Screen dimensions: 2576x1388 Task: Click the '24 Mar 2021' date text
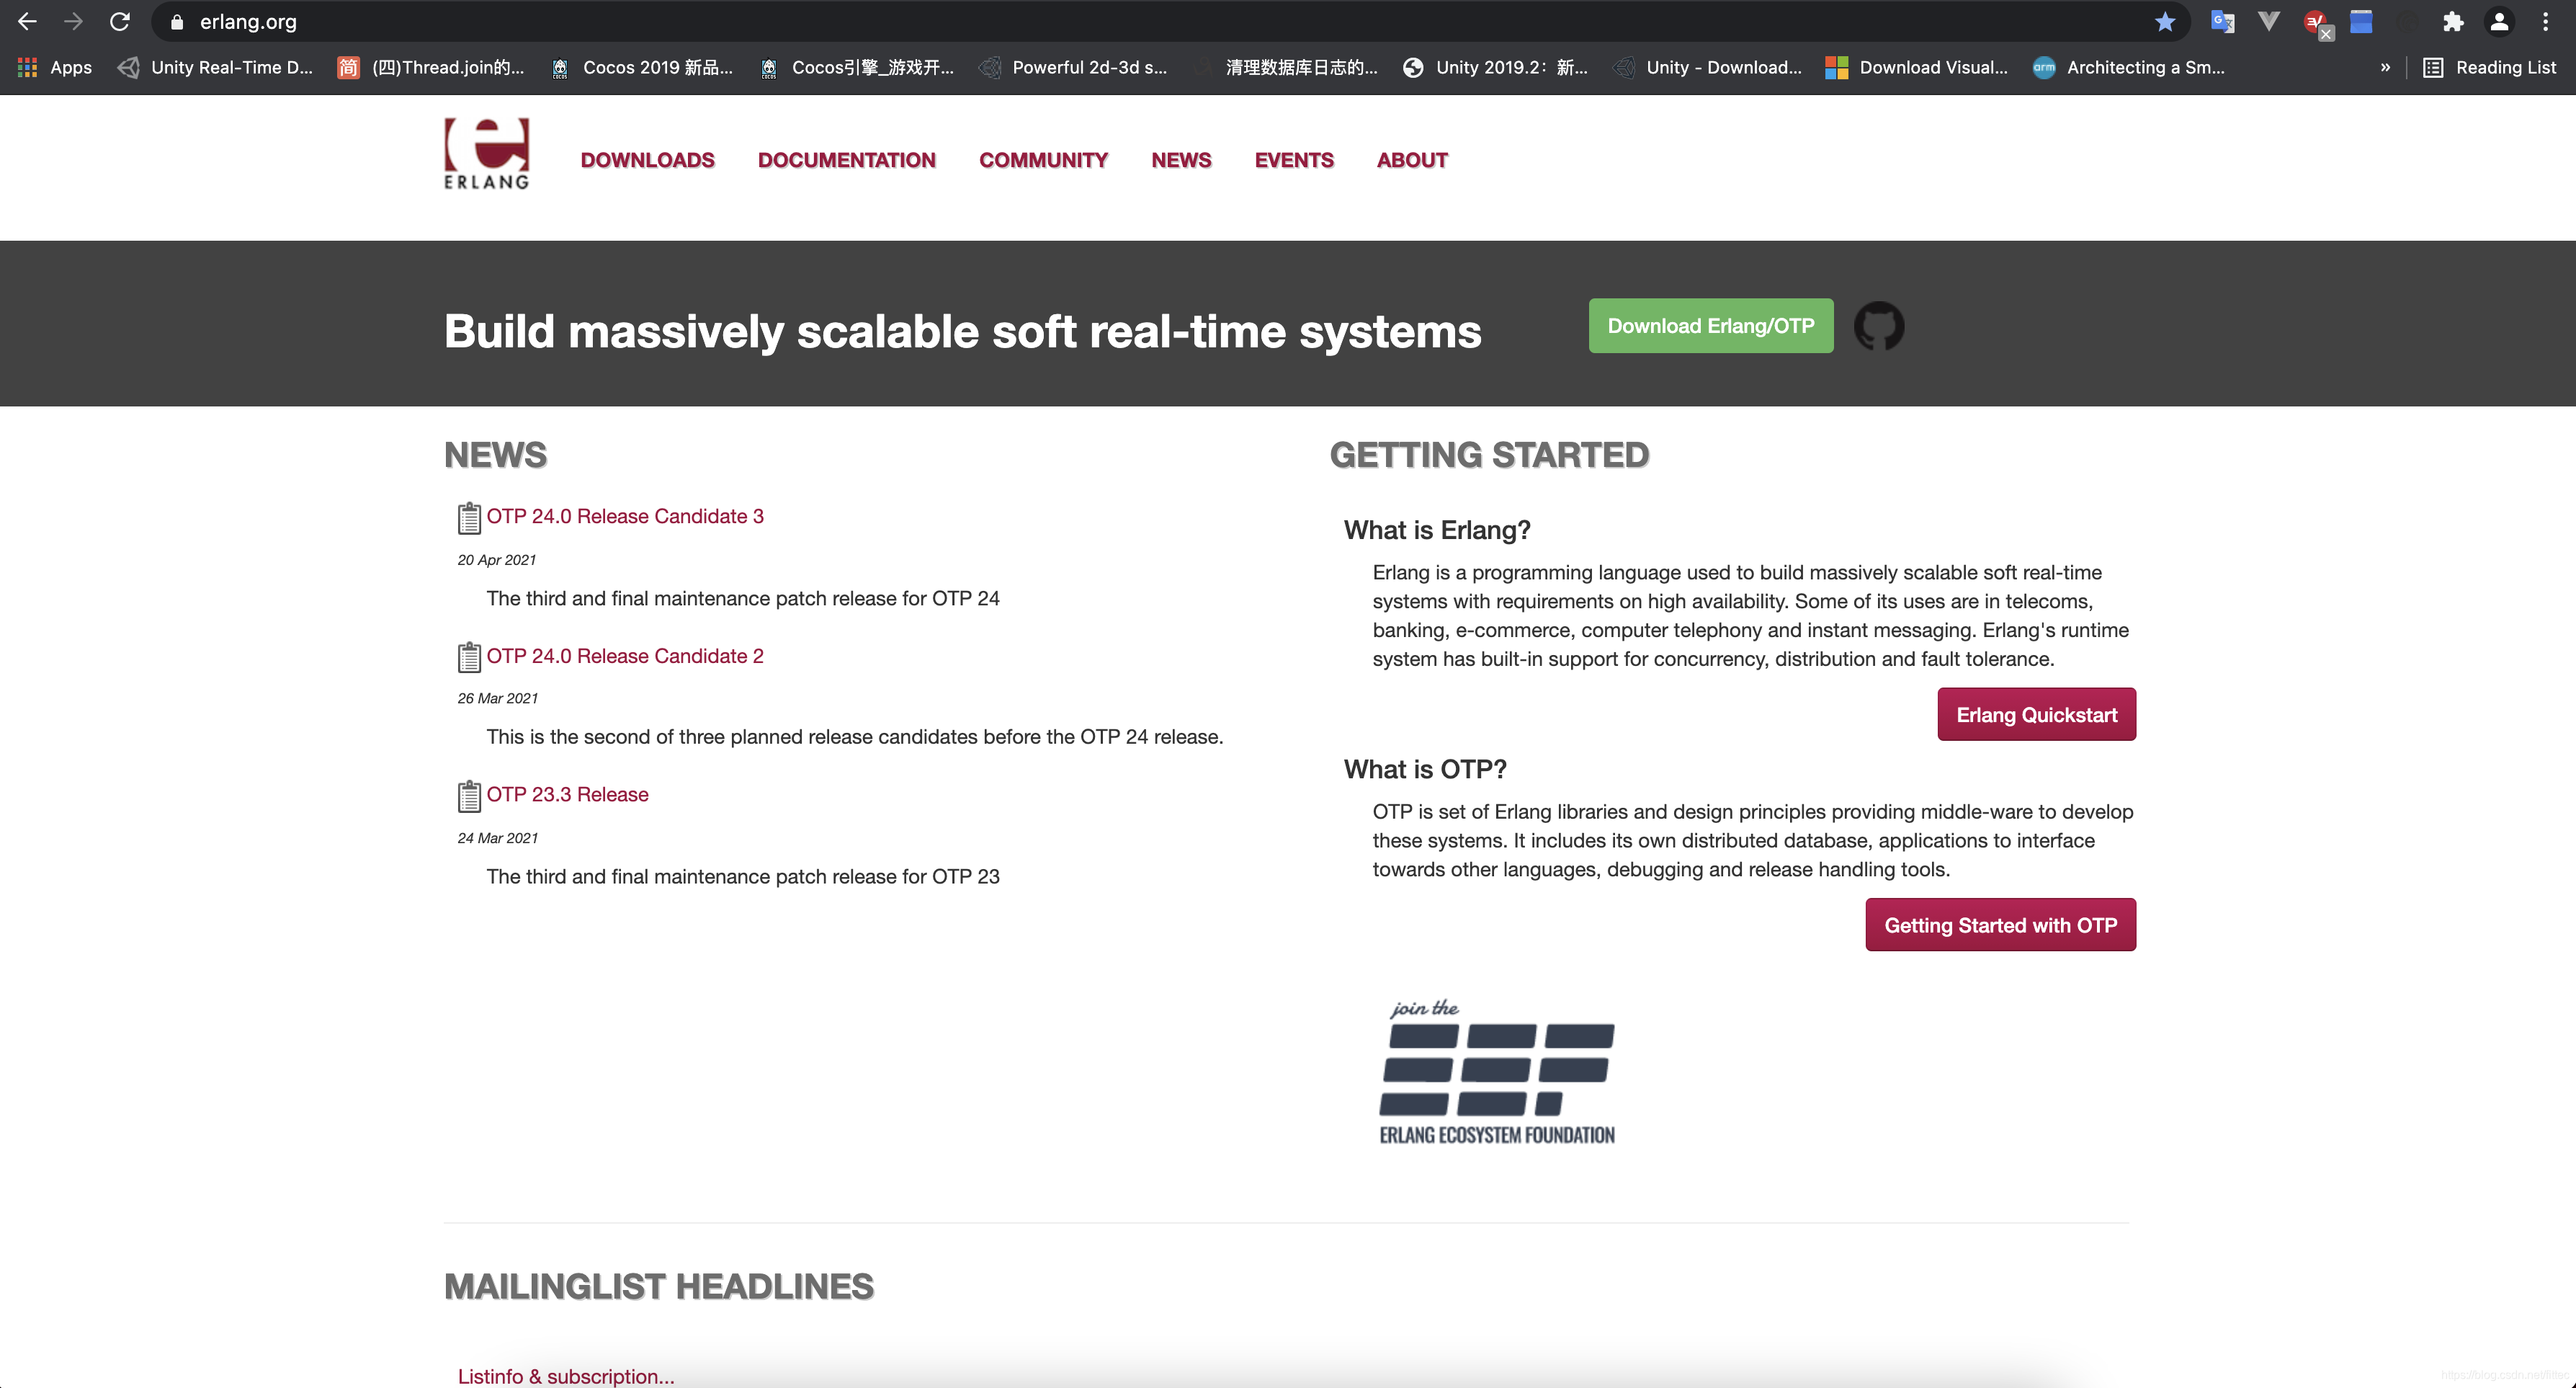pyautogui.click(x=498, y=839)
